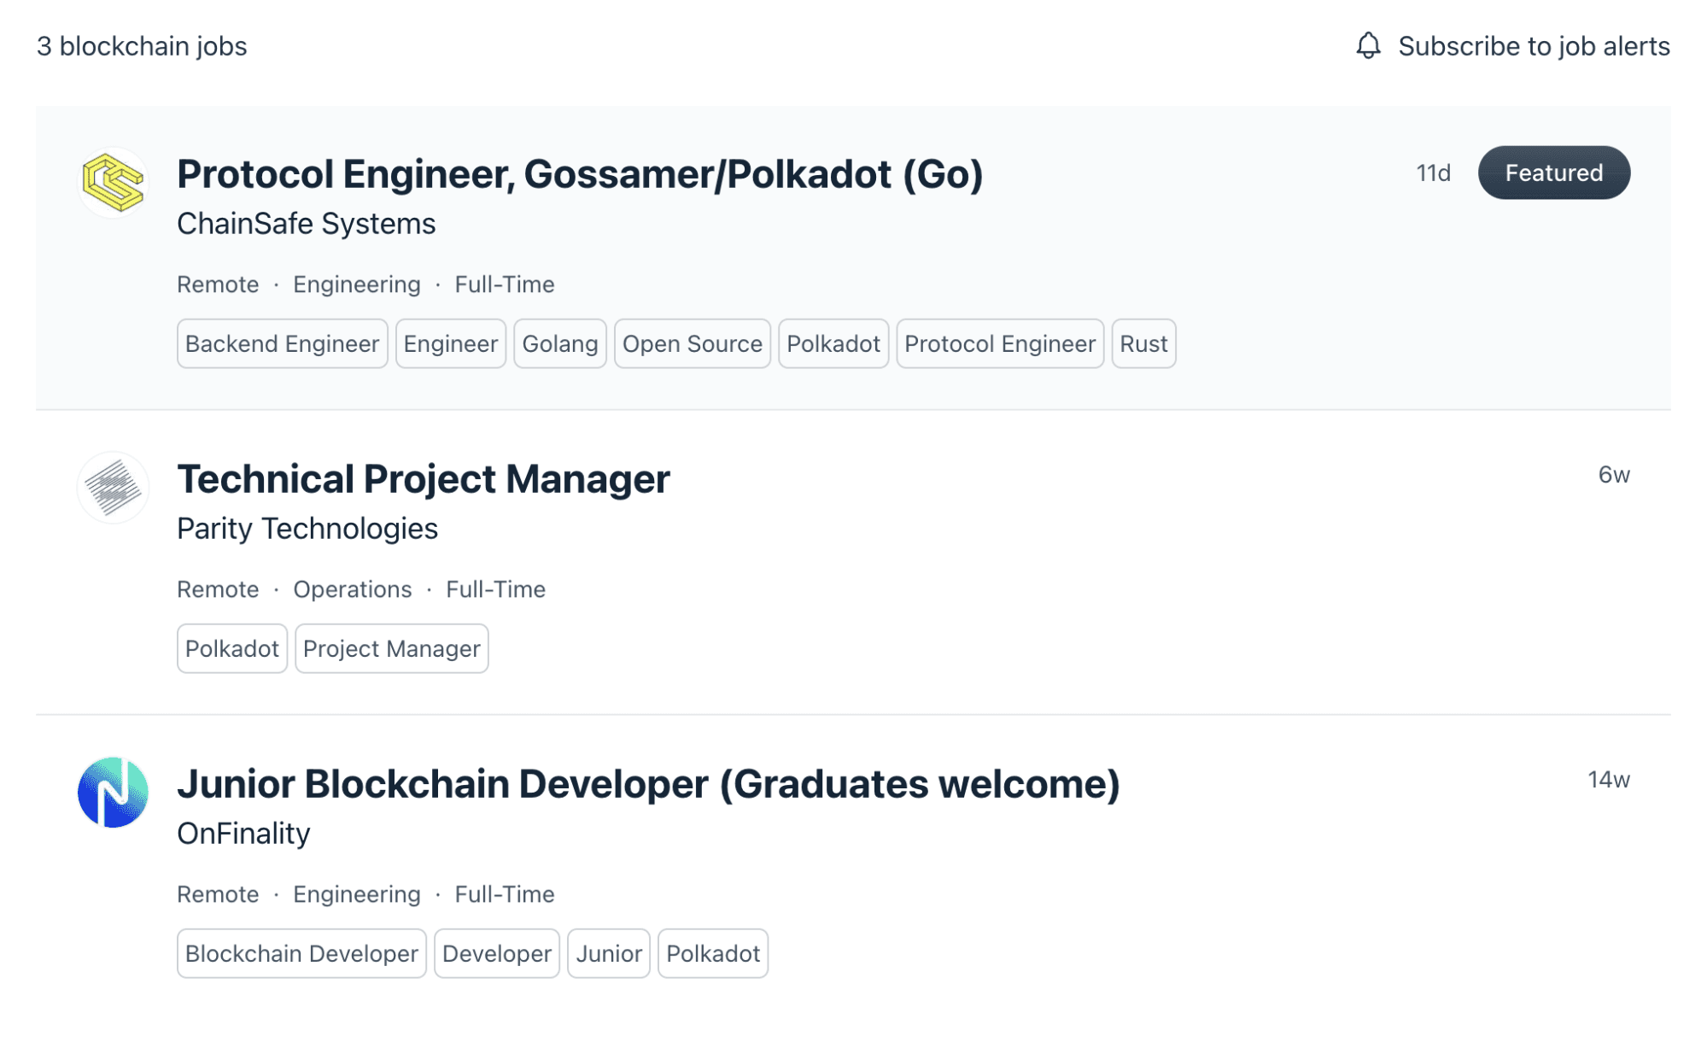
Task: Open the ChainSafe Systems logo
Action: point(114,182)
